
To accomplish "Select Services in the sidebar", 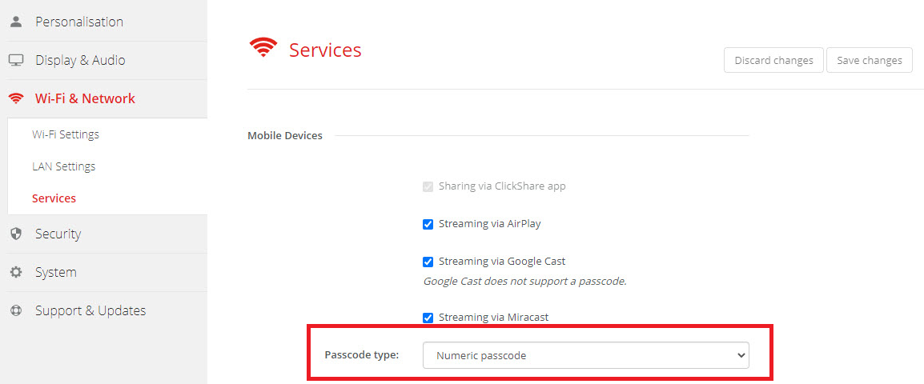I will tap(54, 198).
